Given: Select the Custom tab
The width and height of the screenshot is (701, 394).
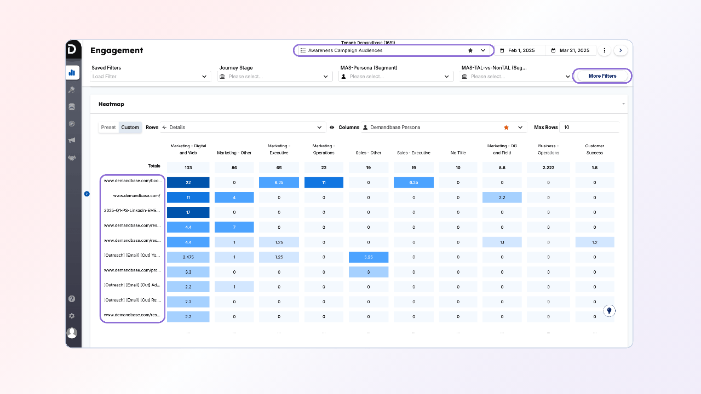Looking at the screenshot, I should tap(130, 128).
